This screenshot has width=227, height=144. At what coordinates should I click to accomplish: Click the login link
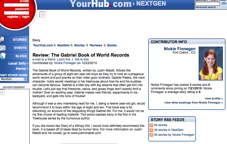pyautogui.click(x=26, y=17)
